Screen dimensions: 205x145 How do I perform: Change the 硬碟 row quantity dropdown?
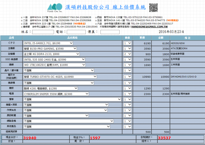[x=127, y=65]
